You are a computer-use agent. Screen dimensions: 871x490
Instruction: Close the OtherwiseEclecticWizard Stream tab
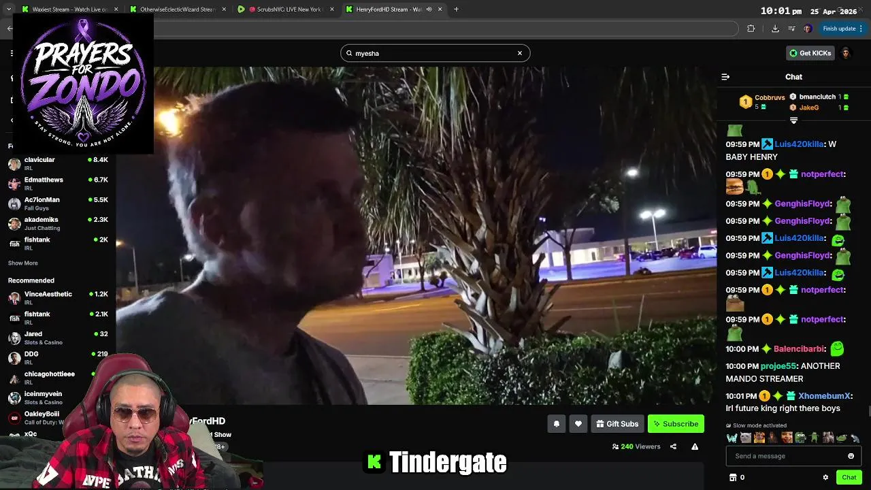tap(224, 10)
